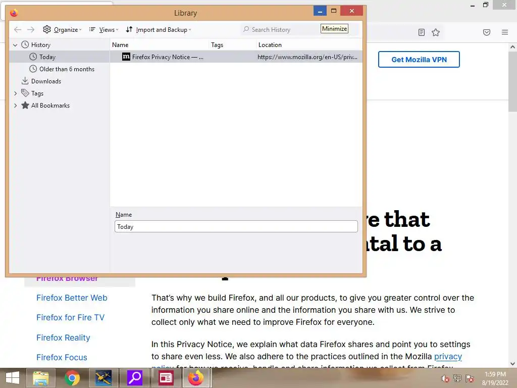The height and width of the screenshot is (388, 517).
Task: Open the Views menu
Action: 104,30
